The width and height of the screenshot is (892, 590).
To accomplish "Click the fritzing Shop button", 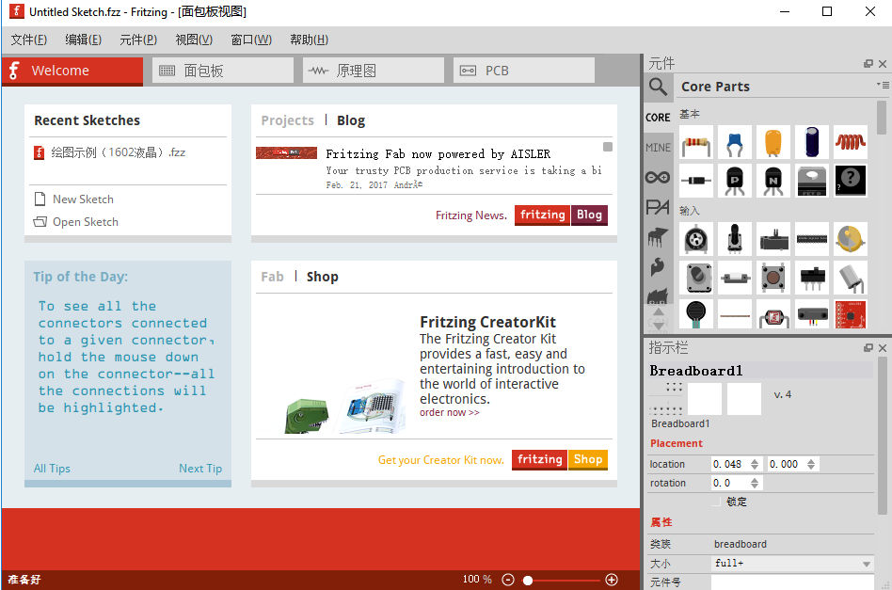I will coord(560,460).
